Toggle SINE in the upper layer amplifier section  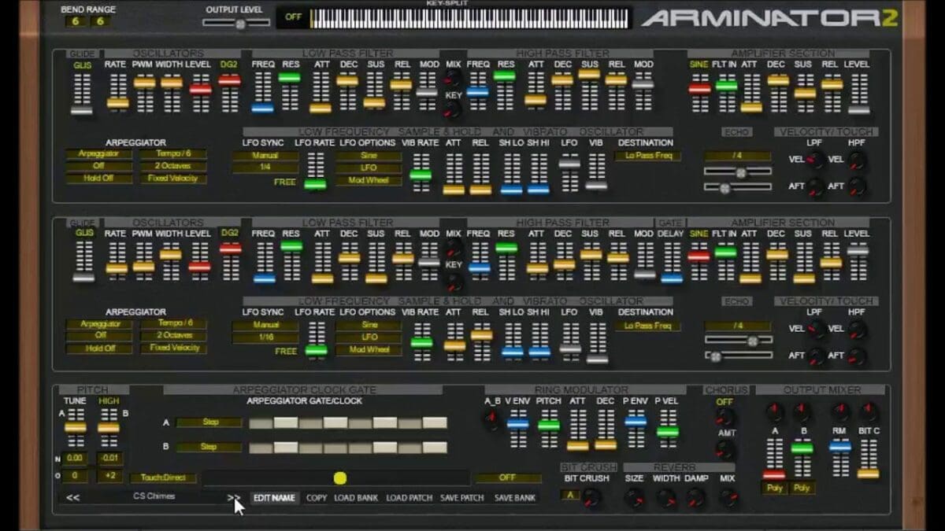(x=699, y=64)
